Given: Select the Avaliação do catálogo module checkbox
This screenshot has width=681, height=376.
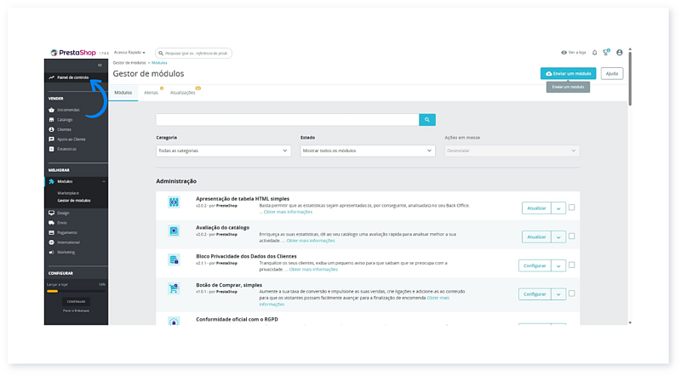Looking at the screenshot, I should 572,236.
